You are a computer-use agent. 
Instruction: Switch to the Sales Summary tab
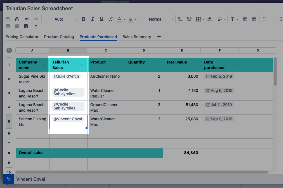(x=137, y=36)
